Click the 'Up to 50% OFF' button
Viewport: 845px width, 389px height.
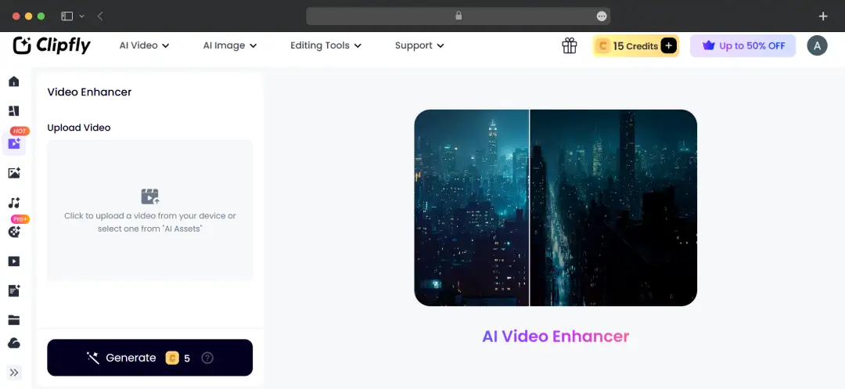(743, 46)
